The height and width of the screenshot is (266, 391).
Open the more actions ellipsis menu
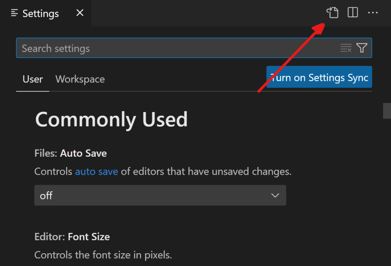373,13
